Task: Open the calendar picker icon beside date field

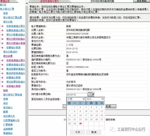Action: 90,94
